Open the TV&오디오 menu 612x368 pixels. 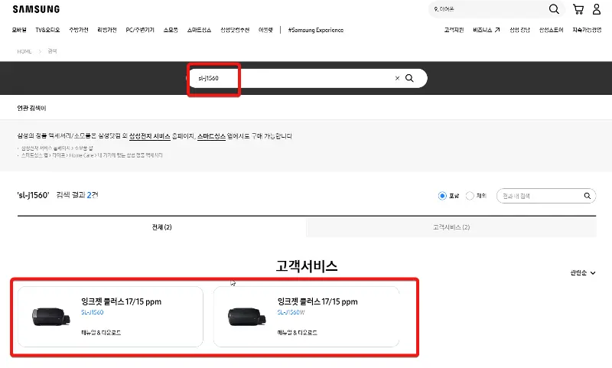(47, 30)
